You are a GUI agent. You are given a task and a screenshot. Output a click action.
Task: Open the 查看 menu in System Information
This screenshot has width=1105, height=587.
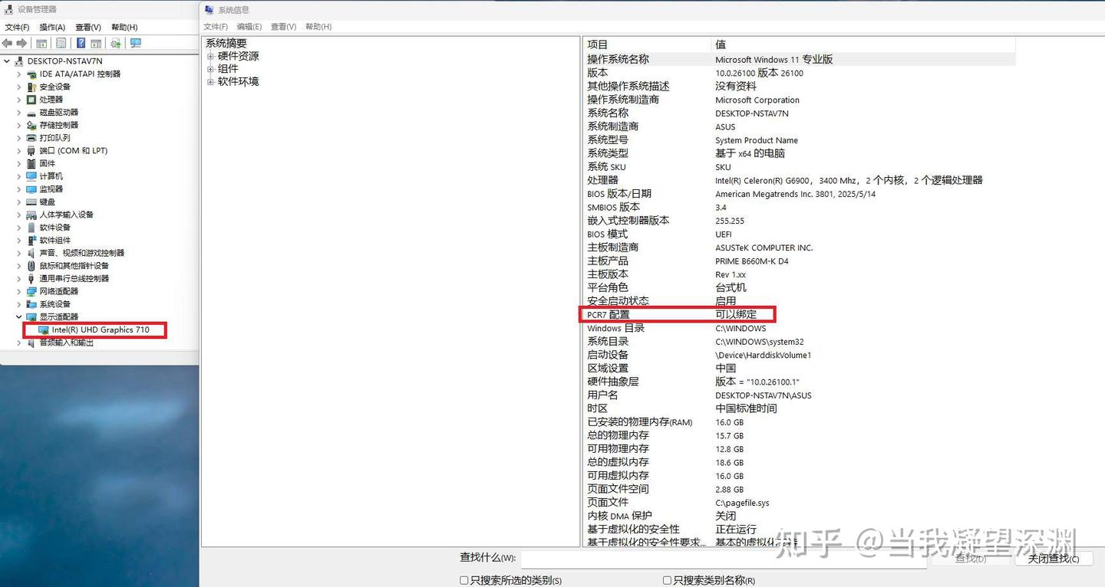click(x=283, y=26)
